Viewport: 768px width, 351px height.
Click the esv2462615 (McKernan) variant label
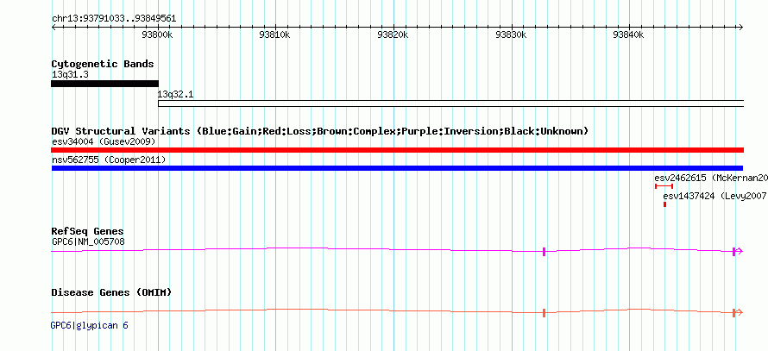[710, 178]
